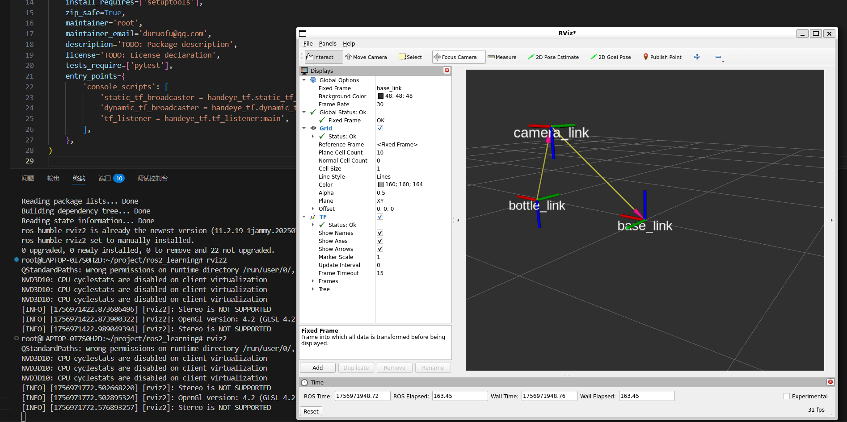847x422 pixels.
Task: Click the blue plus add-tool icon
Action: [697, 57]
